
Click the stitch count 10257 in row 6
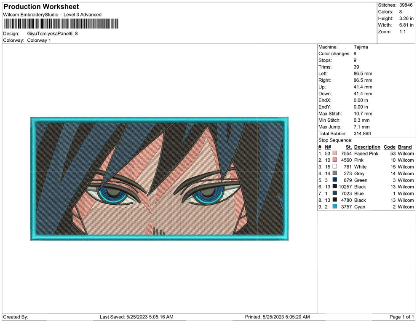pyautogui.click(x=345, y=187)
